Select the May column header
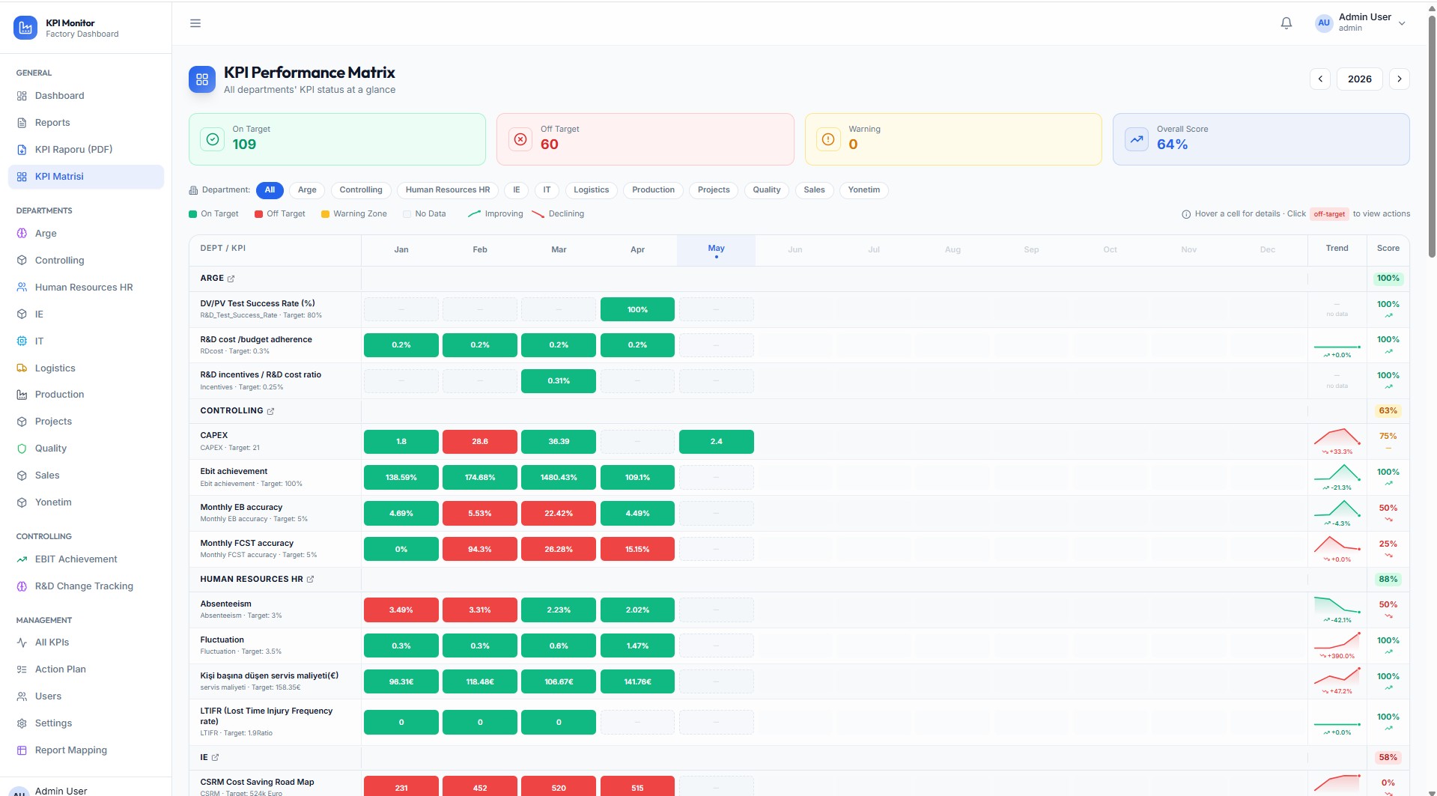 point(717,250)
